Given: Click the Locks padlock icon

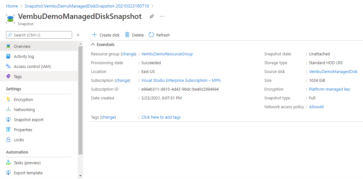Looking at the screenshot, I should [8, 140].
